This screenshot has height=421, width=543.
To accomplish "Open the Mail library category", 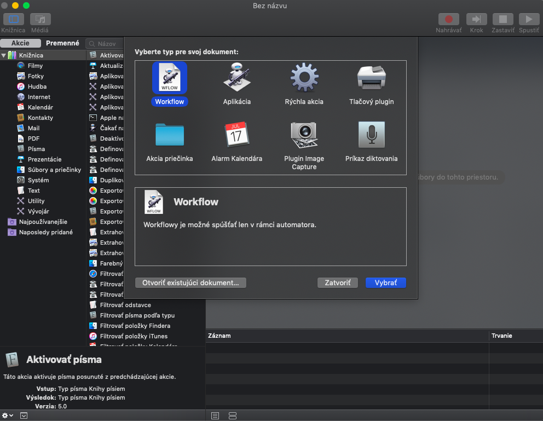I will [x=33, y=128].
